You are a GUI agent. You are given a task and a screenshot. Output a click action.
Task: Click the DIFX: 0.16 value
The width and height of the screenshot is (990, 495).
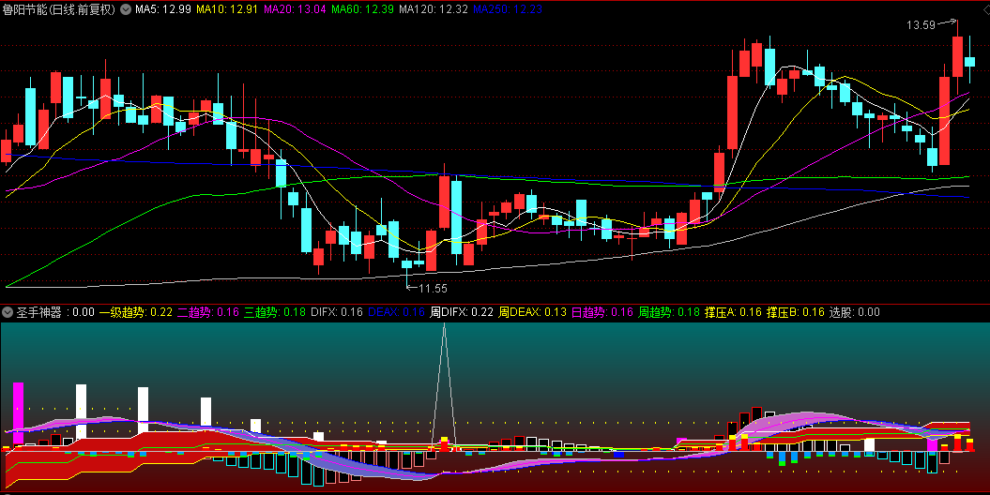337,312
